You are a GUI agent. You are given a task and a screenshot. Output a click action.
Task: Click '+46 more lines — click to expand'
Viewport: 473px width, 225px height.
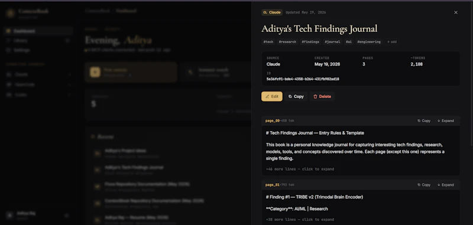click(x=300, y=169)
